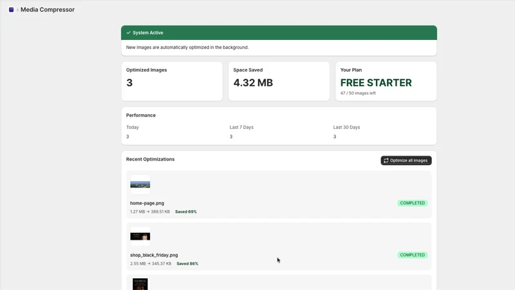This screenshot has height=290, width=515.
Task: Open the shop_black_friday.png thumbnail
Action: pos(140,237)
